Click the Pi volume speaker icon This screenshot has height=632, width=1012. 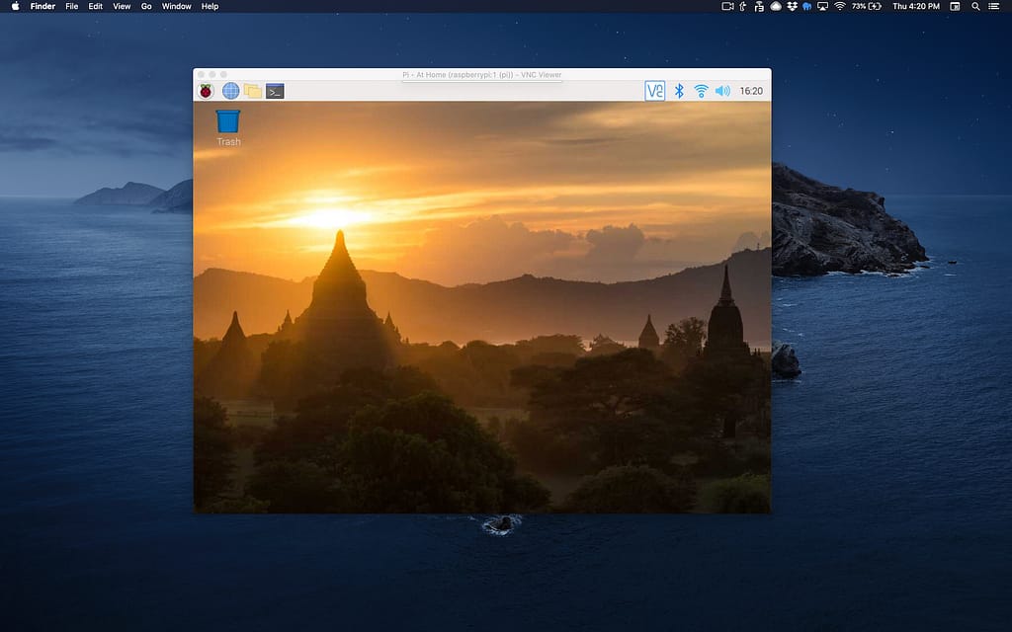(722, 91)
